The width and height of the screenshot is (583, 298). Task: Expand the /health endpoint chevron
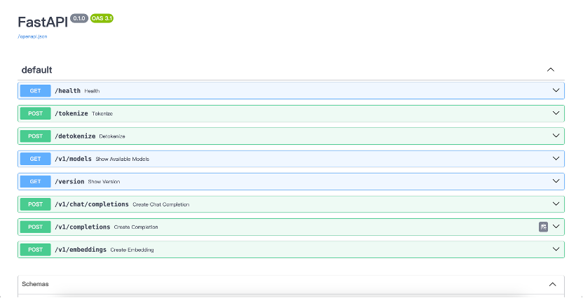(556, 90)
